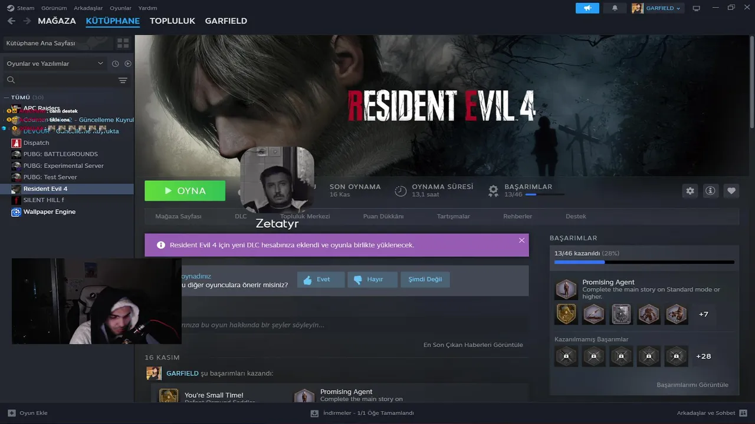Click Şimdi Değil button

click(x=425, y=279)
